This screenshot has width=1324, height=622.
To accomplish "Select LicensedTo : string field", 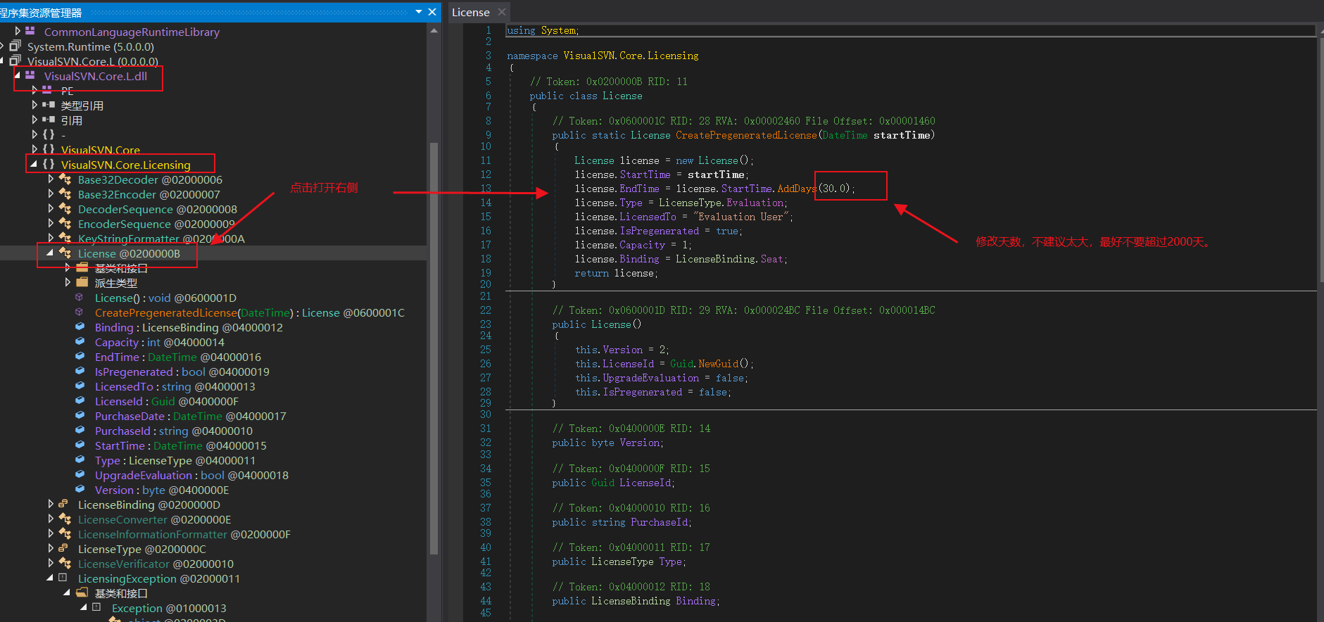I will click(x=175, y=386).
